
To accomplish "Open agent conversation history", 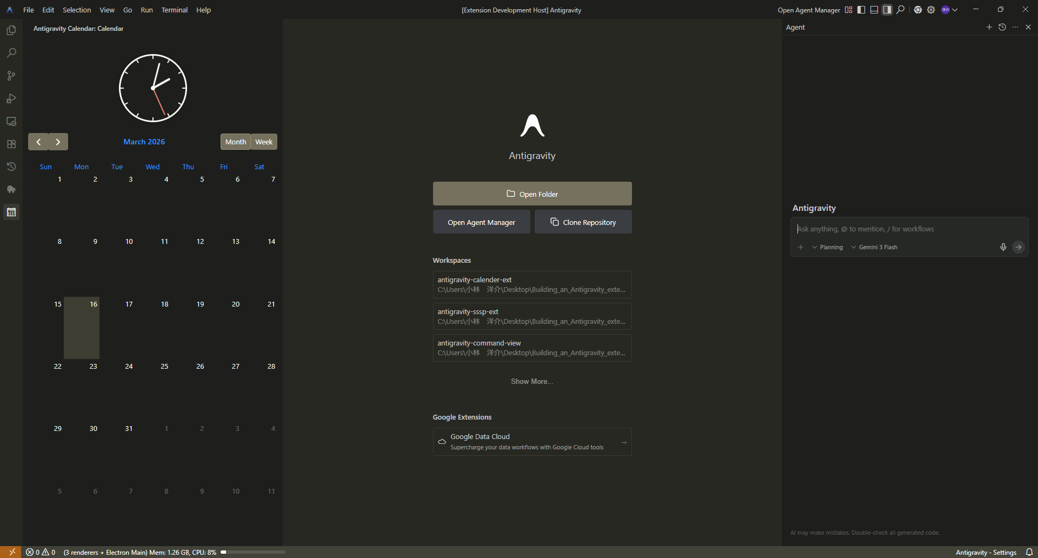I will [1002, 27].
